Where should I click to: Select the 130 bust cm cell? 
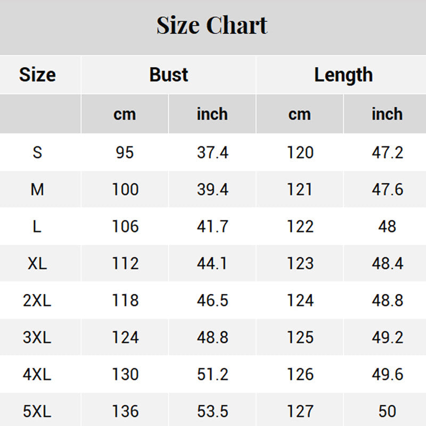pos(125,374)
